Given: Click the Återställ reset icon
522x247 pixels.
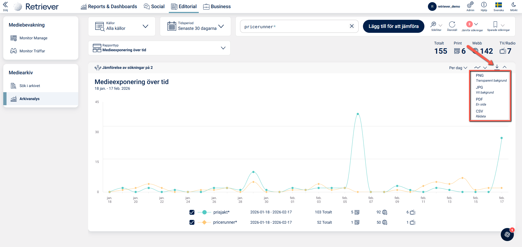Looking at the screenshot, I should (452, 25).
